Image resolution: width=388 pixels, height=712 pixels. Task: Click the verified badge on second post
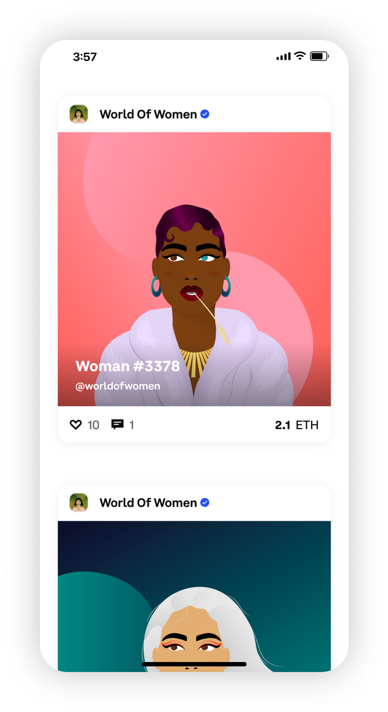pos(205,502)
